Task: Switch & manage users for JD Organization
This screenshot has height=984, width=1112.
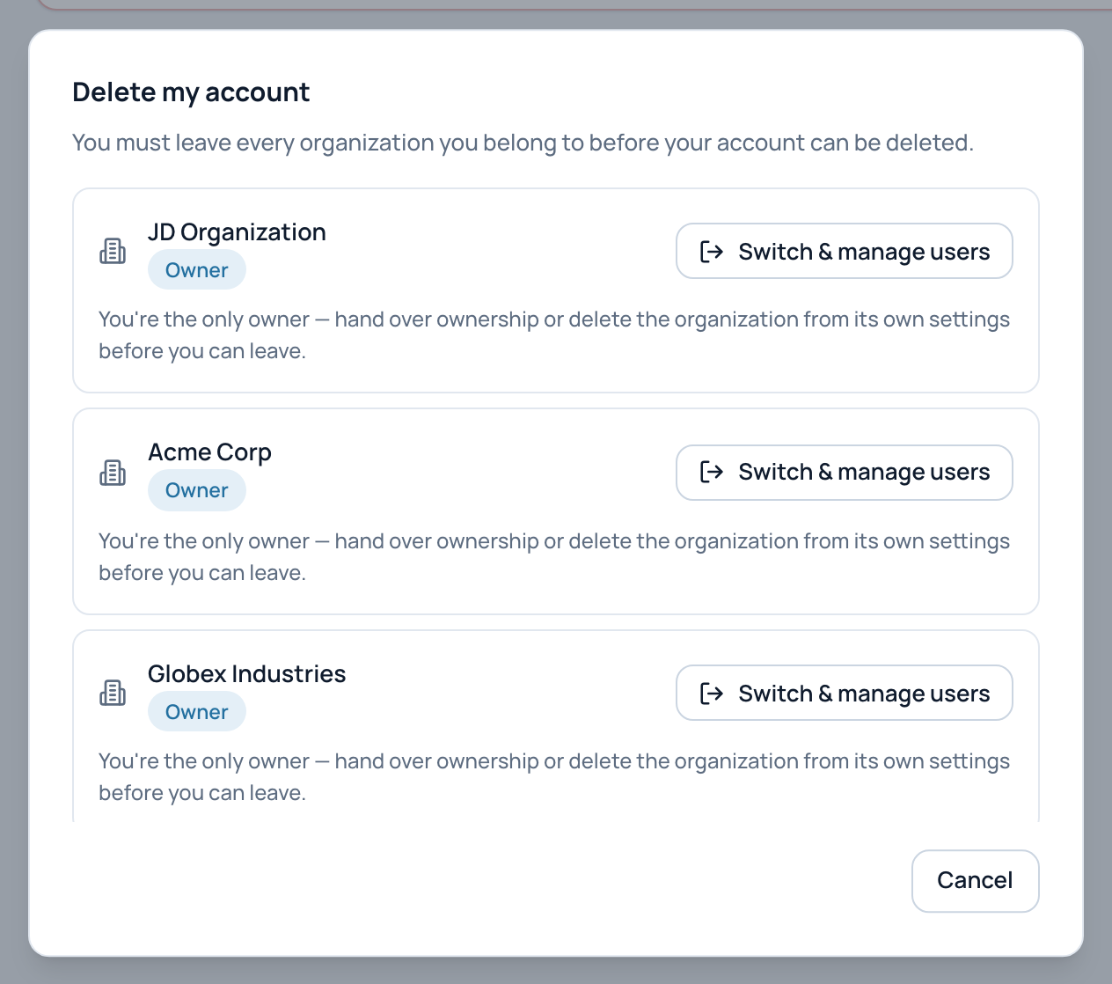Action: pos(844,251)
